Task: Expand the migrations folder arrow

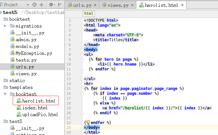Action: tap(5, 26)
